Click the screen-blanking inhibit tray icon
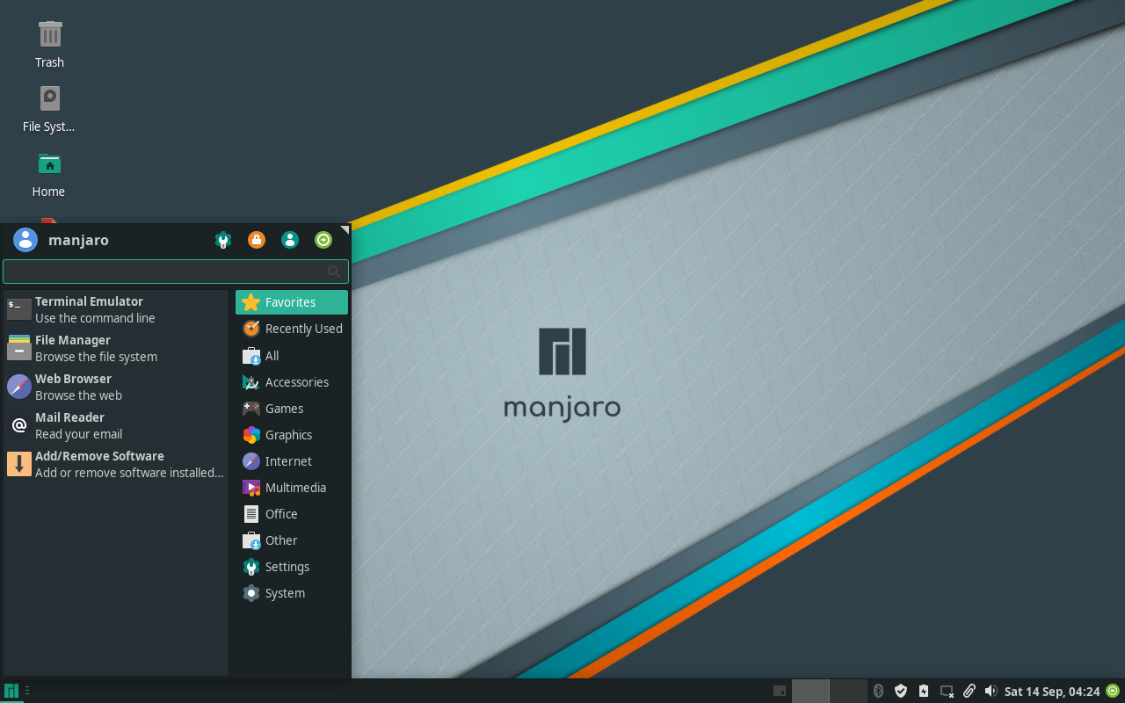This screenshot has height=703, width=1125. 946,691
